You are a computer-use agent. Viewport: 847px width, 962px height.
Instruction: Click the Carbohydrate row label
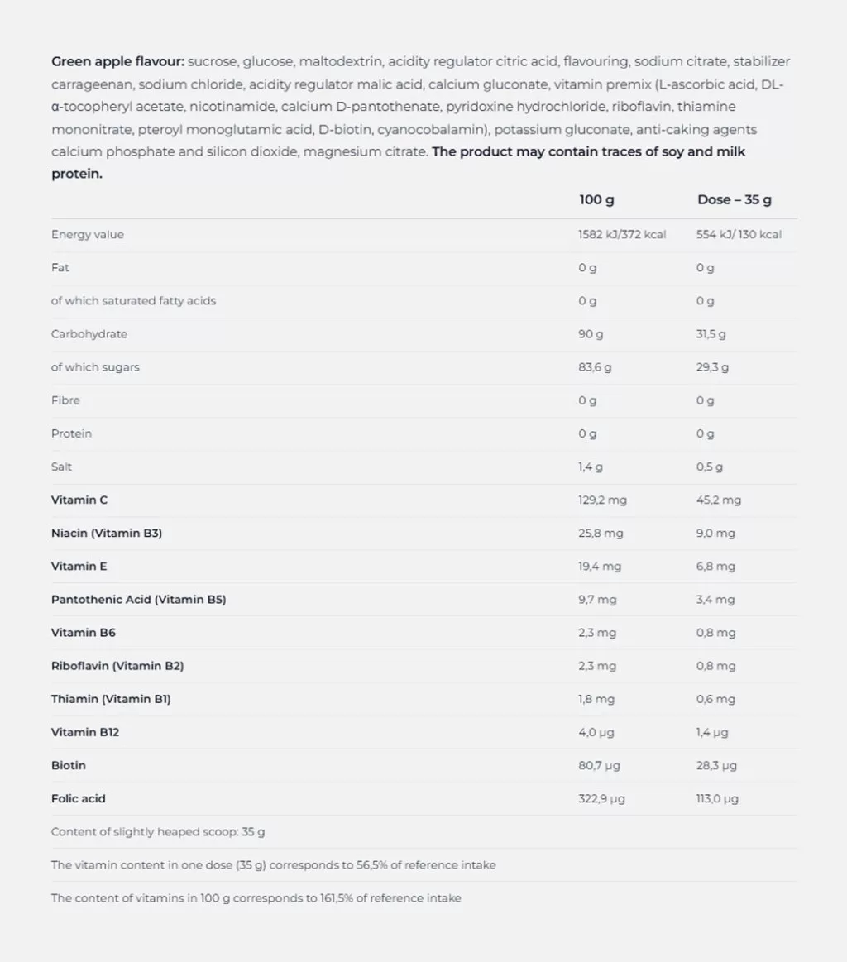click(x=89, y=334)
